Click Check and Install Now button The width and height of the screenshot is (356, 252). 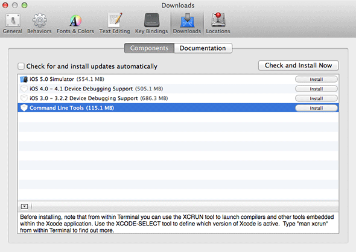pyautogui.click(x=298, y=66)
